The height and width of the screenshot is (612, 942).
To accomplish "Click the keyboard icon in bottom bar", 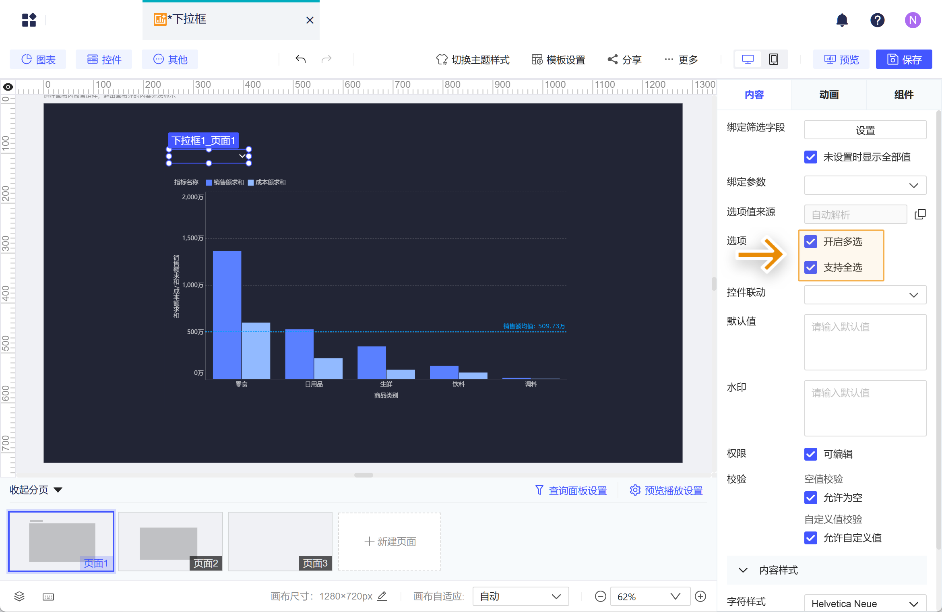I will [48, 596].
